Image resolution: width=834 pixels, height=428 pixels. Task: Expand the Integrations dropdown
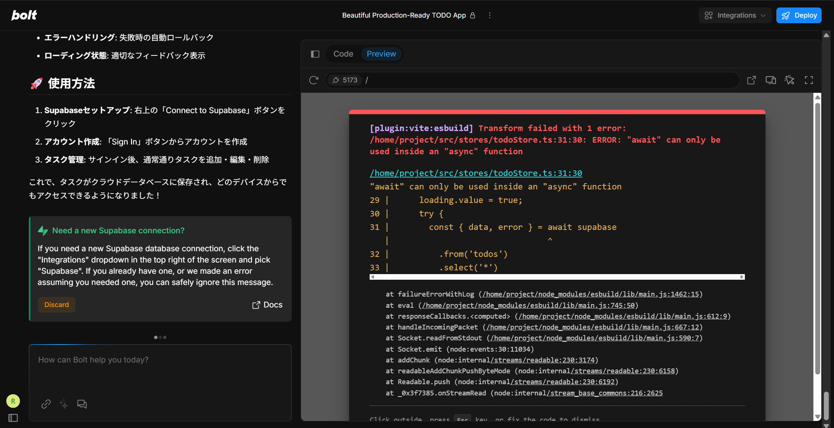735,15
